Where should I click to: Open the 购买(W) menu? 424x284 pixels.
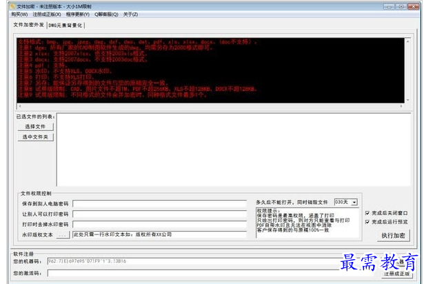[19, 14]
